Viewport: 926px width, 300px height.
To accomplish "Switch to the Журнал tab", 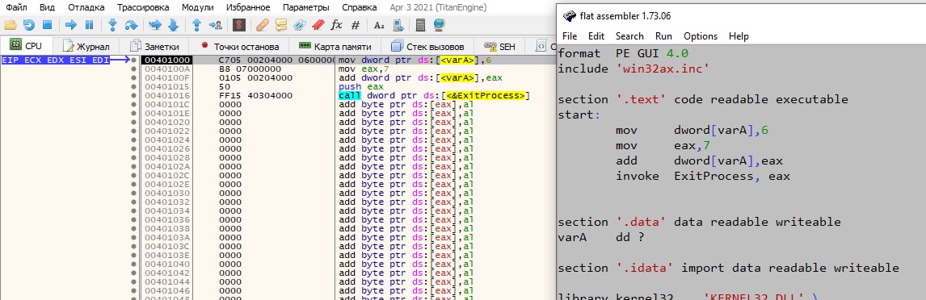I will pyautogui.click(x=86, y=46).
